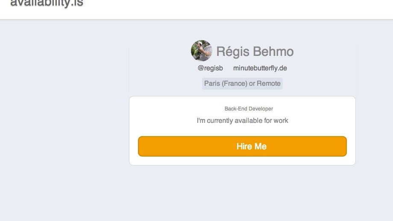Open the @regisb Twitter handle link
Screen dimensions: 393x221
pyautogui.click(x=210, y=68)
